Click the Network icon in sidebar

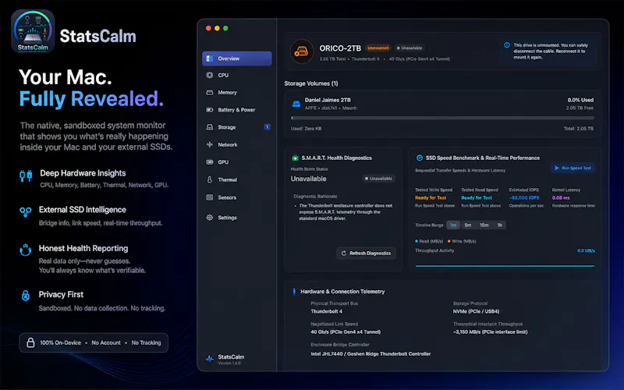point(210,145)
